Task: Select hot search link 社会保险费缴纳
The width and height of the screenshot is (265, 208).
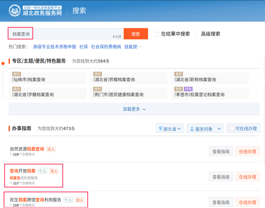Action: (x=106, y=47)
